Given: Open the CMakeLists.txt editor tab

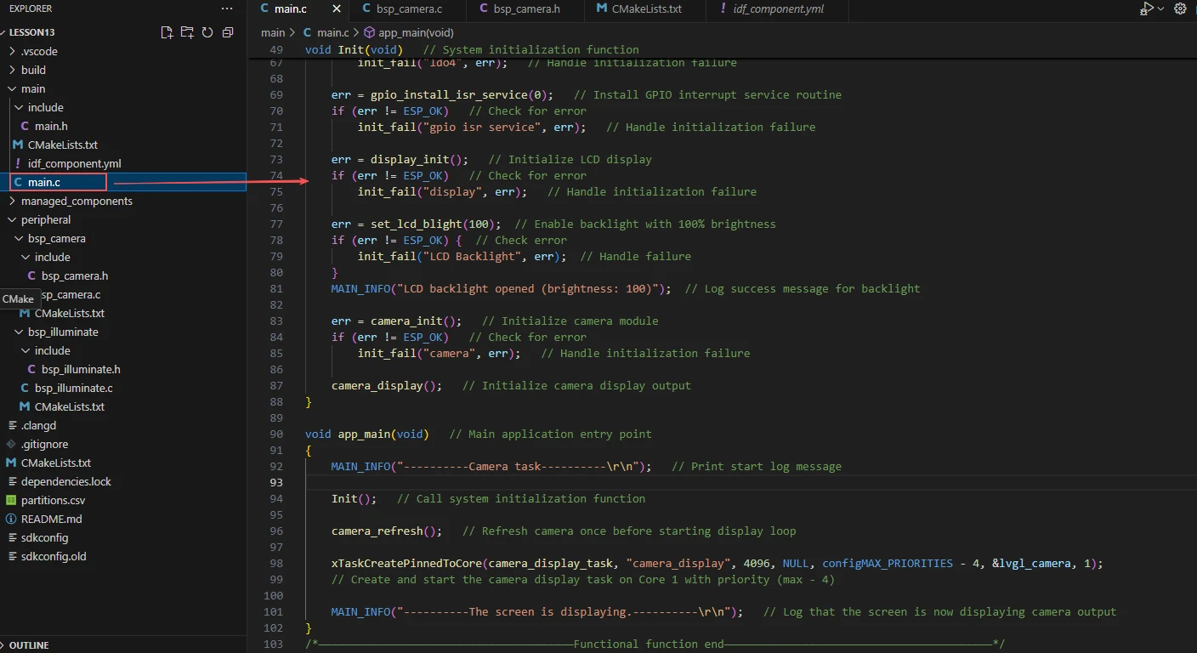Looking at the screenshot, I should [x=646, y=9].
